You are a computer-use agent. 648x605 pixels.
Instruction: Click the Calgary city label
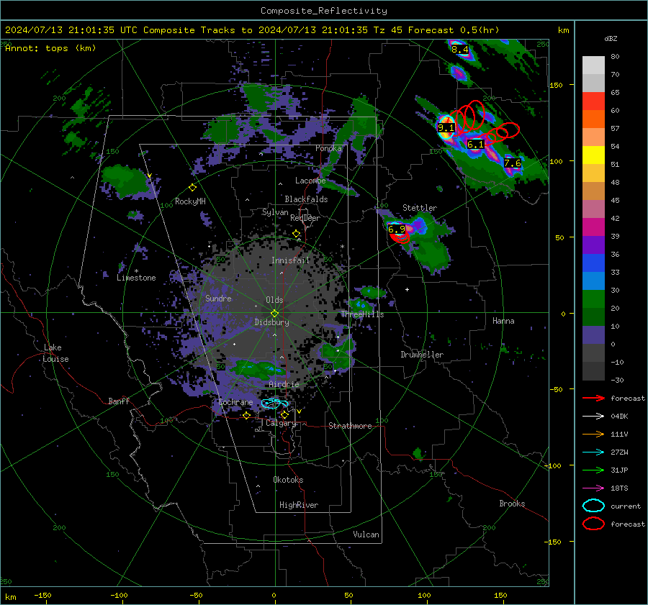click(x=281, y=423)
